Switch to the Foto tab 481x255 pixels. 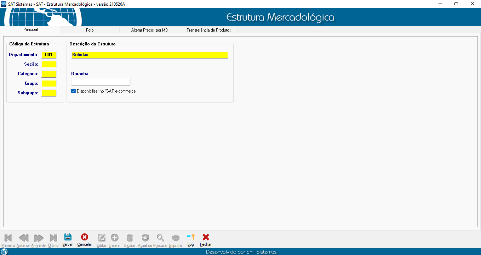(90, 30)
